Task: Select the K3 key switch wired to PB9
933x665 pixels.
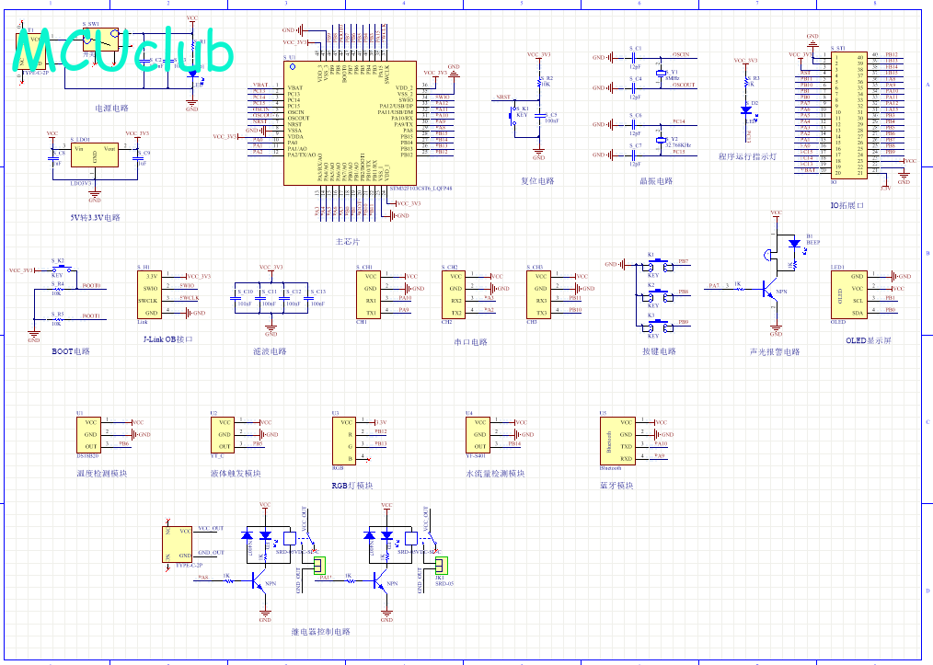Action: click(658, 326)
